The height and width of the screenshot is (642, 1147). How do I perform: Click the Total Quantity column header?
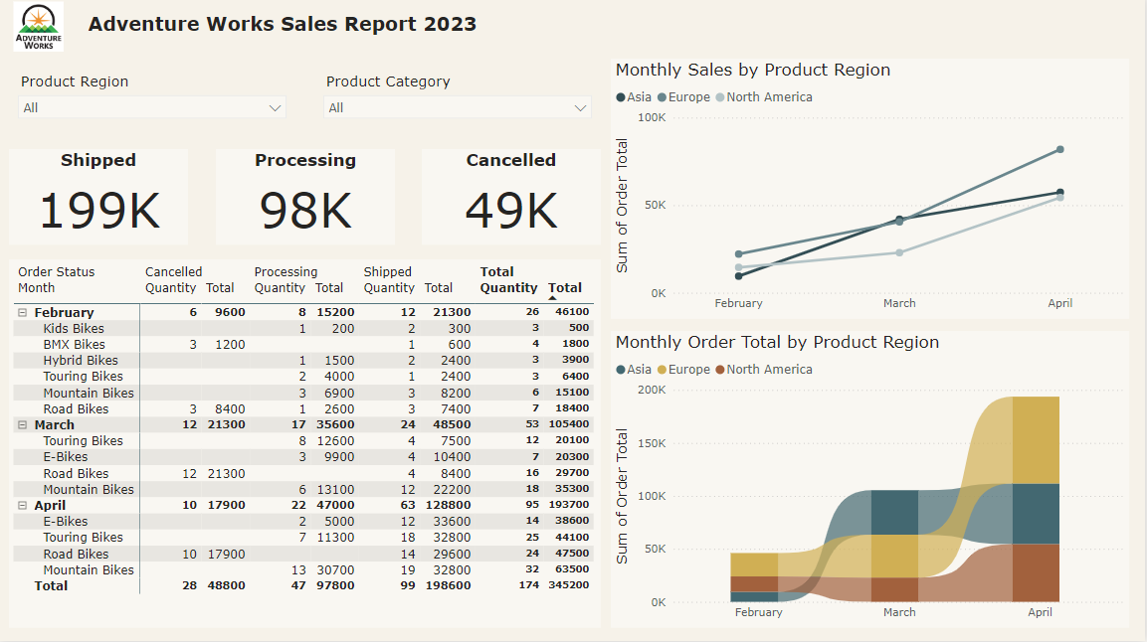[508, 288]
